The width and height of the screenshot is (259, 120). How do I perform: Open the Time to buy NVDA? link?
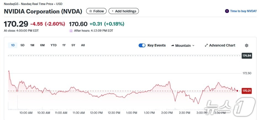tap(243, 11)
